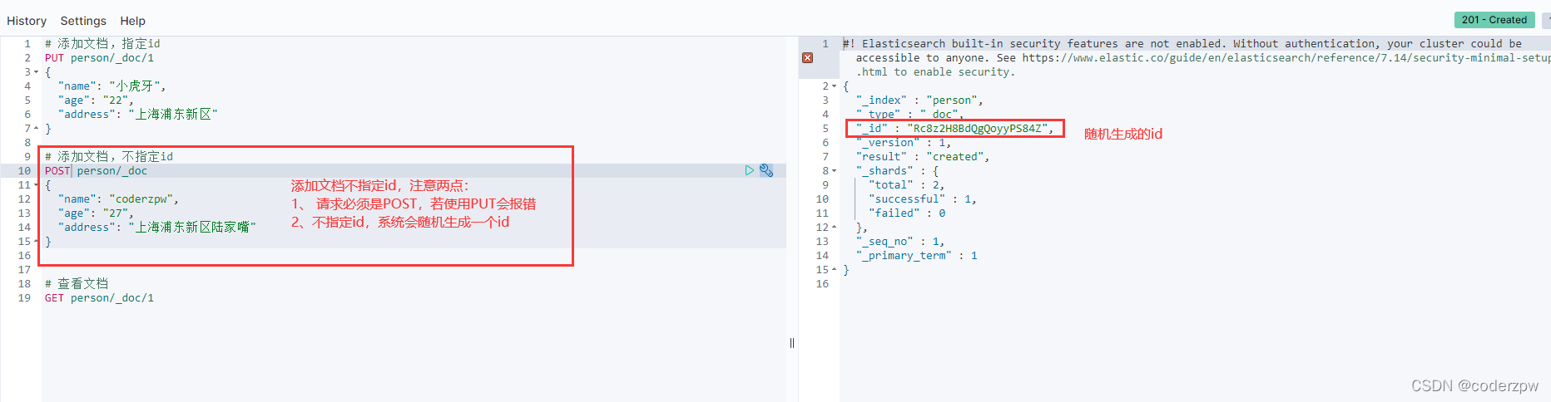Toggle fold arrow at output line 12
1551x402 pixels.
(835, 228)
